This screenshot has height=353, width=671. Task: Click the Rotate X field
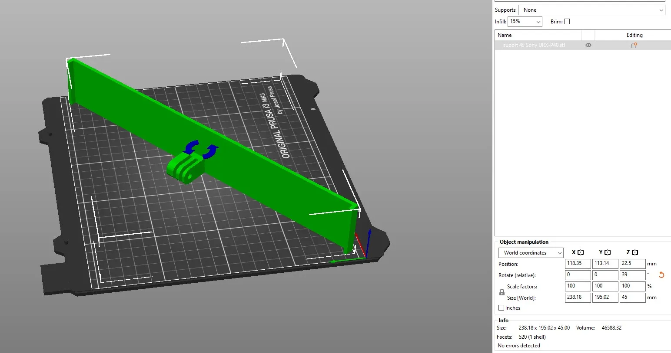pos(578,275)
